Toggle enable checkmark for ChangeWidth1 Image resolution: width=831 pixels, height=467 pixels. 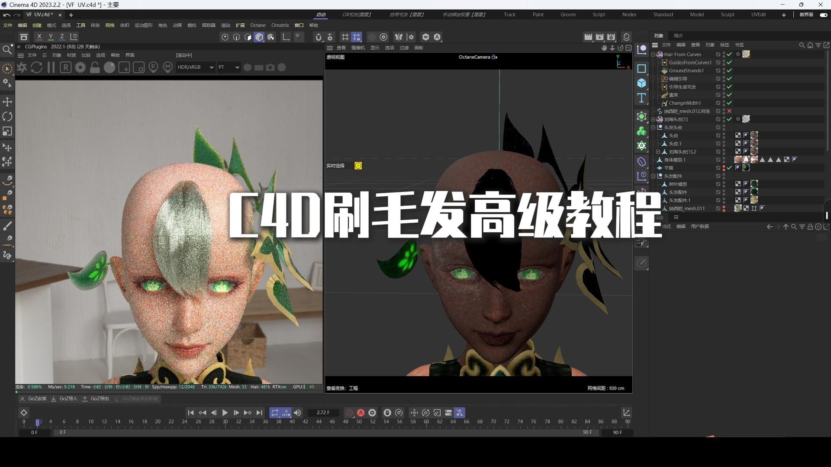(729, 103)
